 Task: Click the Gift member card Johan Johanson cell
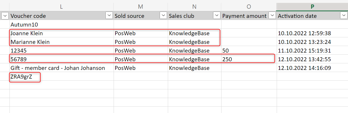click(x=58, y=68)
